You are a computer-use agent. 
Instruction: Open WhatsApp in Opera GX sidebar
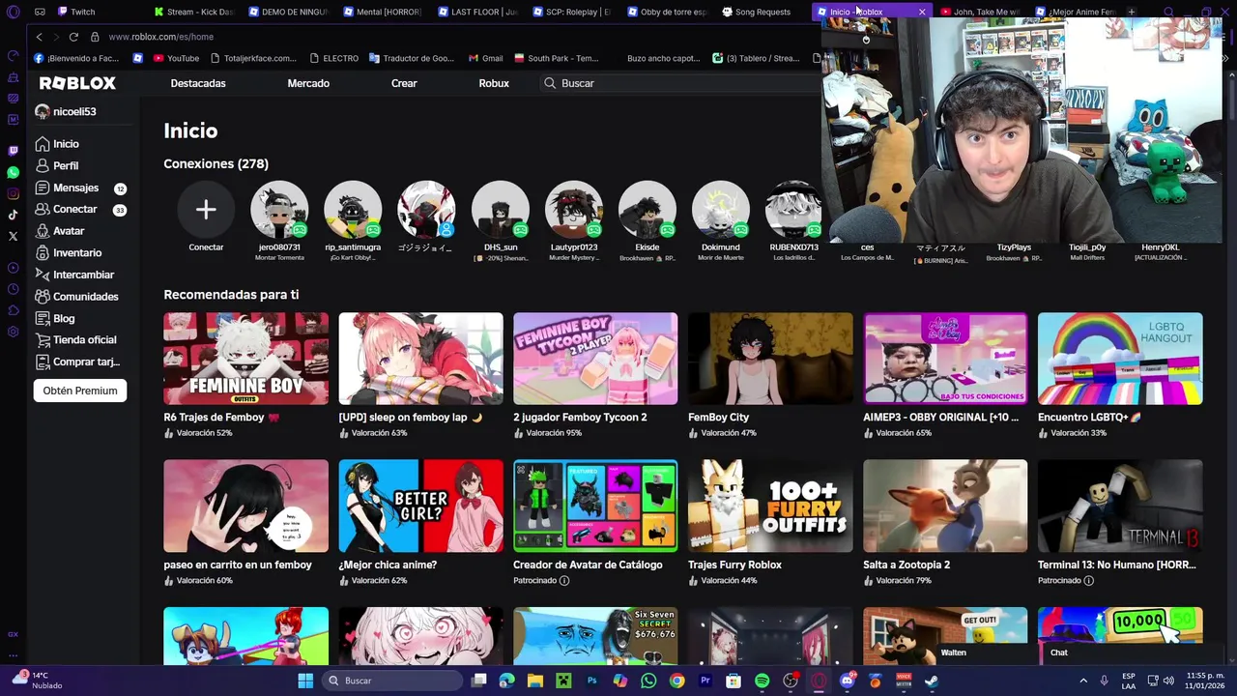13,172
